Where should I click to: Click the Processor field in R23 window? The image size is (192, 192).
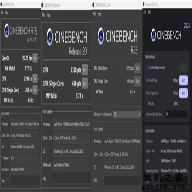pos(122,141)
